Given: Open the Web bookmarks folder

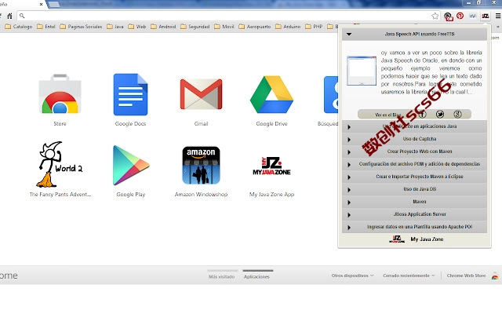Looking at the screenshot, I should point(137,27).
